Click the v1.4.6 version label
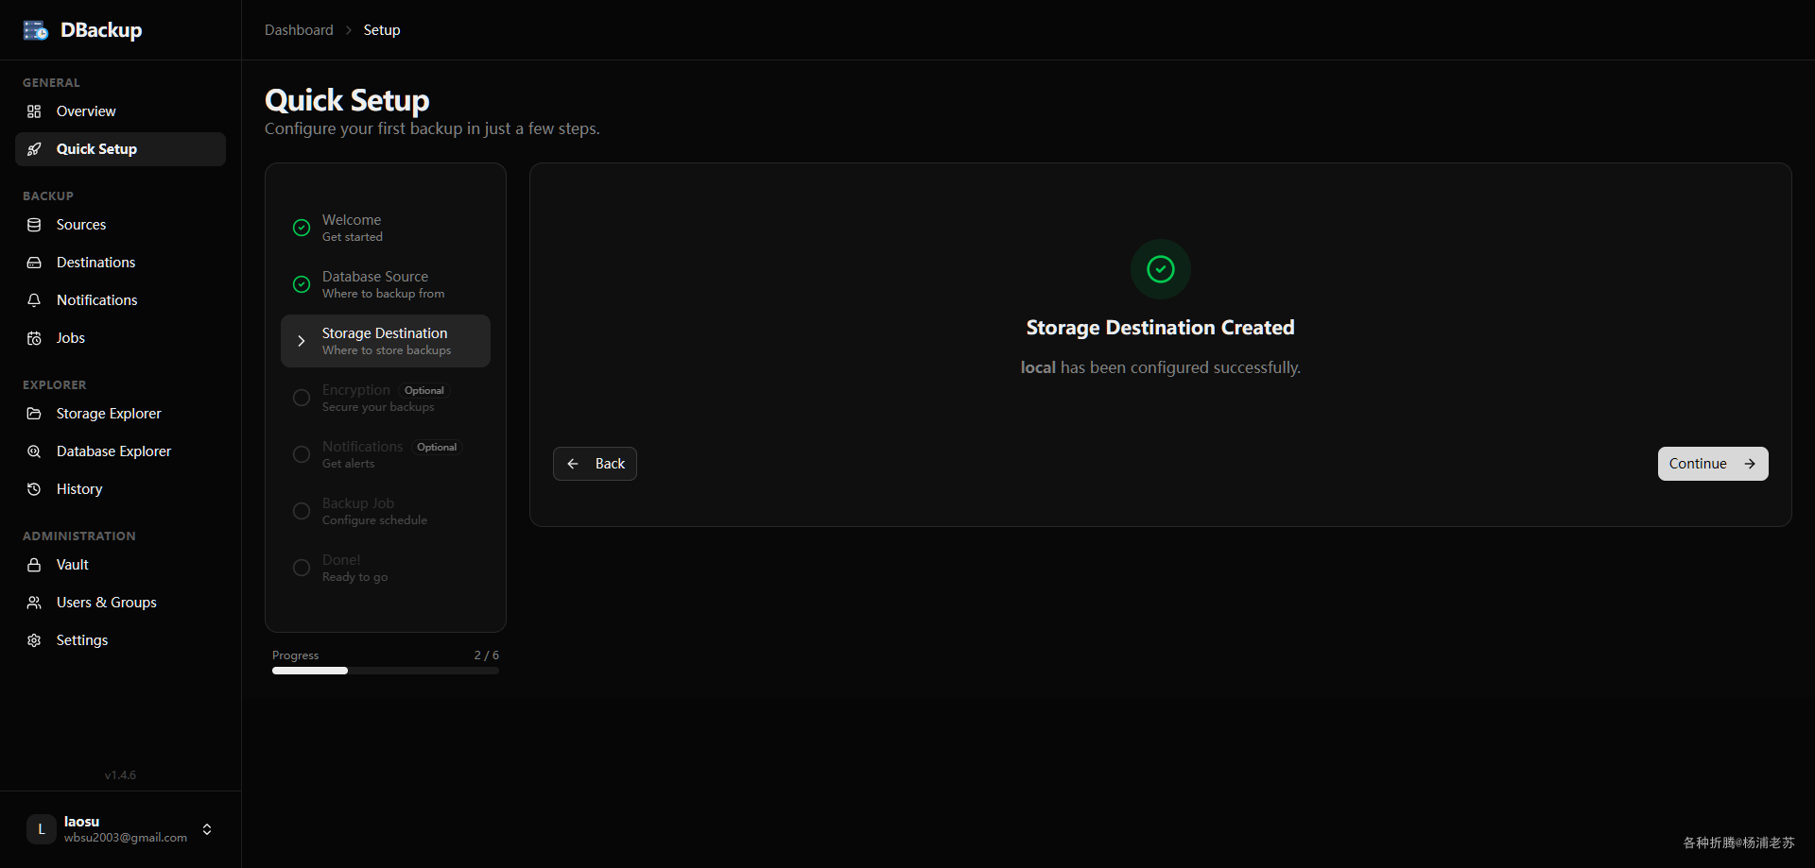Screen dimensions: 1815x868 tap(120, 775)
